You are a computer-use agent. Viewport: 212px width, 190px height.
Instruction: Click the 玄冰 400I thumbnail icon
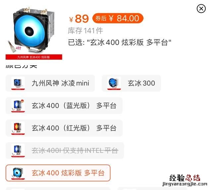pos(18,150)
